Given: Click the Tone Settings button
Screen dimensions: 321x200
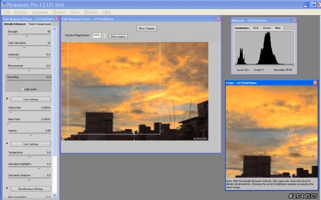Looking at the screenshot, I should tap(31, 99).
